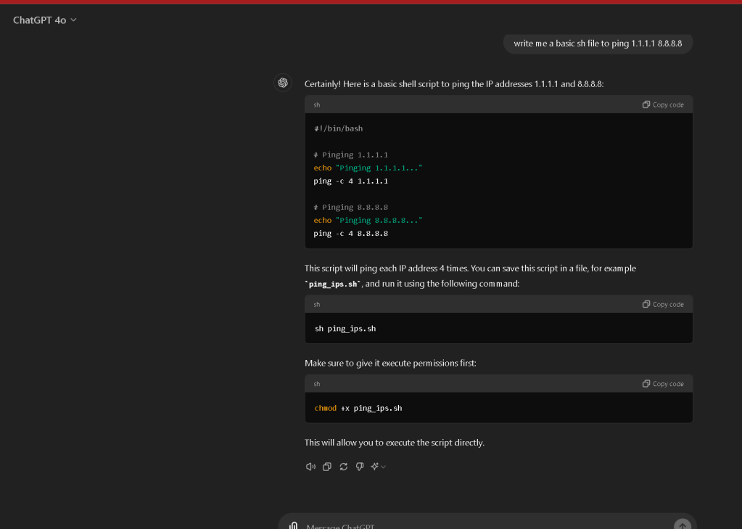Click the copy response icon below the answer

(x=327, y=467)
